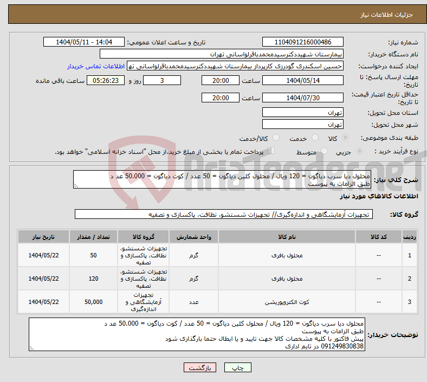Click the گروه کالا table column header
Screen dimensions: 427x382
click(143, 237)
